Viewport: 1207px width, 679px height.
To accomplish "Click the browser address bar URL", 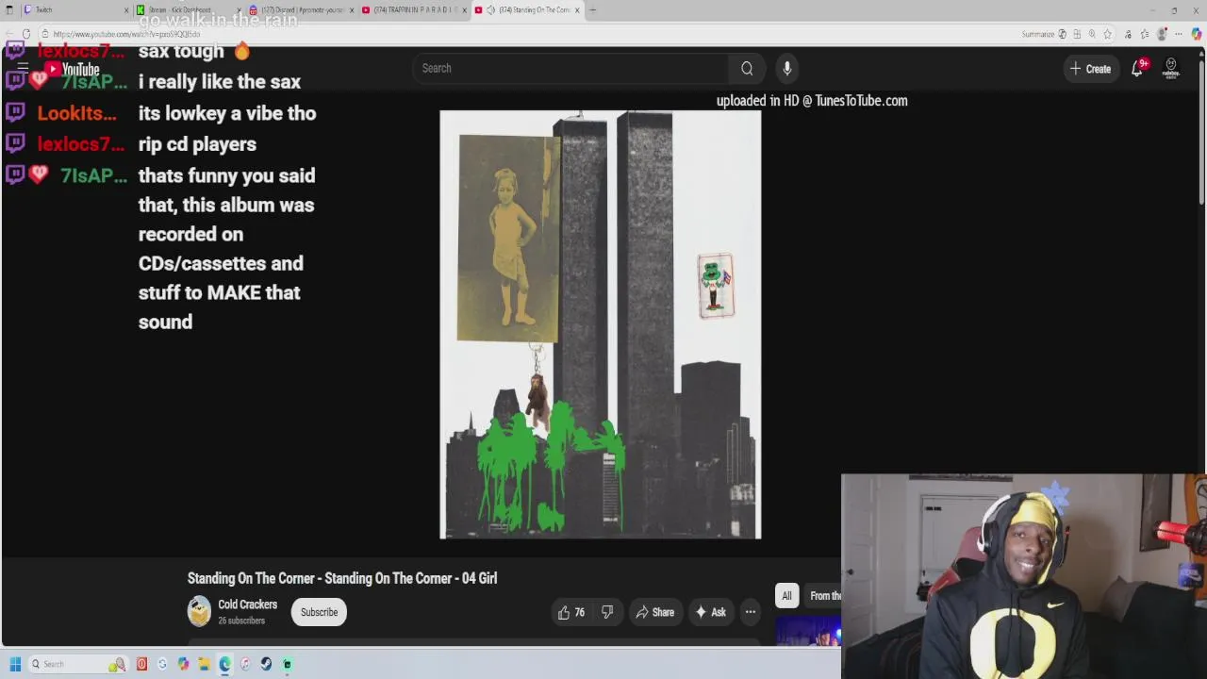I will [126, 34].
